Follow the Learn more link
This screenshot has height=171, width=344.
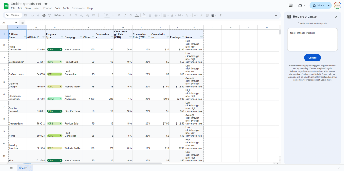tap(326, 80)
